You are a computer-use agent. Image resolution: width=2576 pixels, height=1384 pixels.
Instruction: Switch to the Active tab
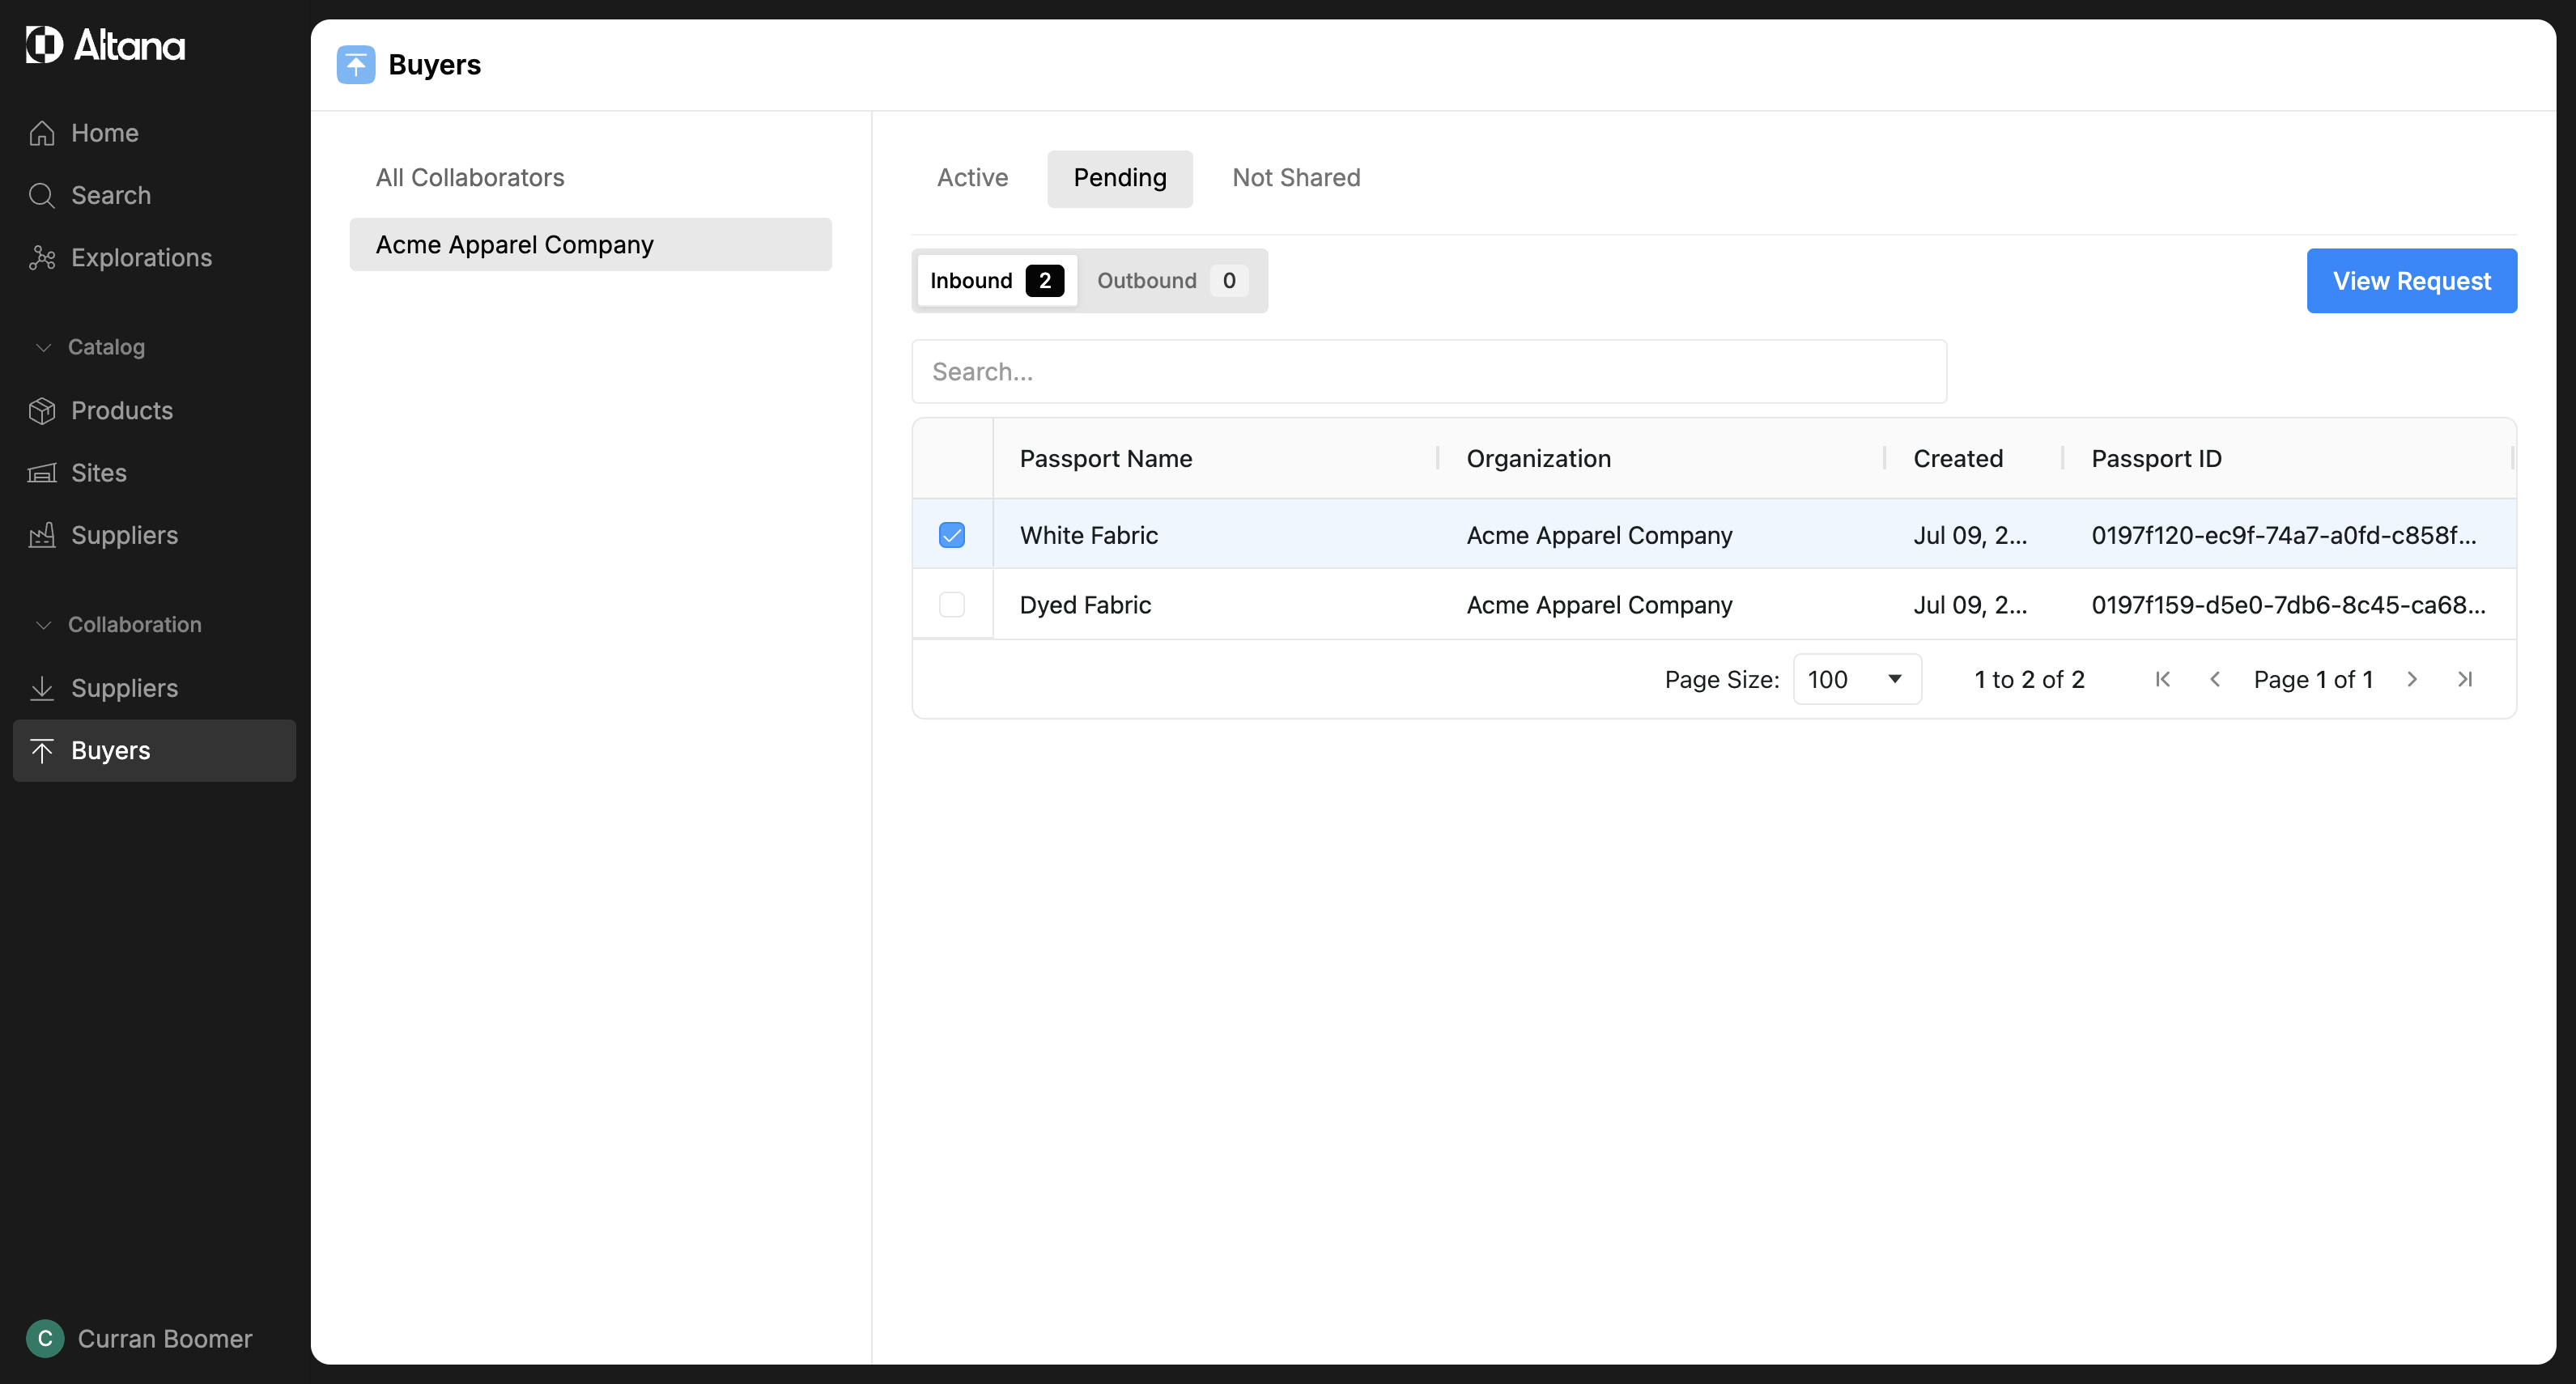click(972, 178)
